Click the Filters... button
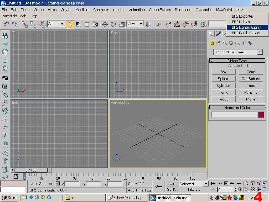Viewport: 269px width, 202px height. click(194, 189)
